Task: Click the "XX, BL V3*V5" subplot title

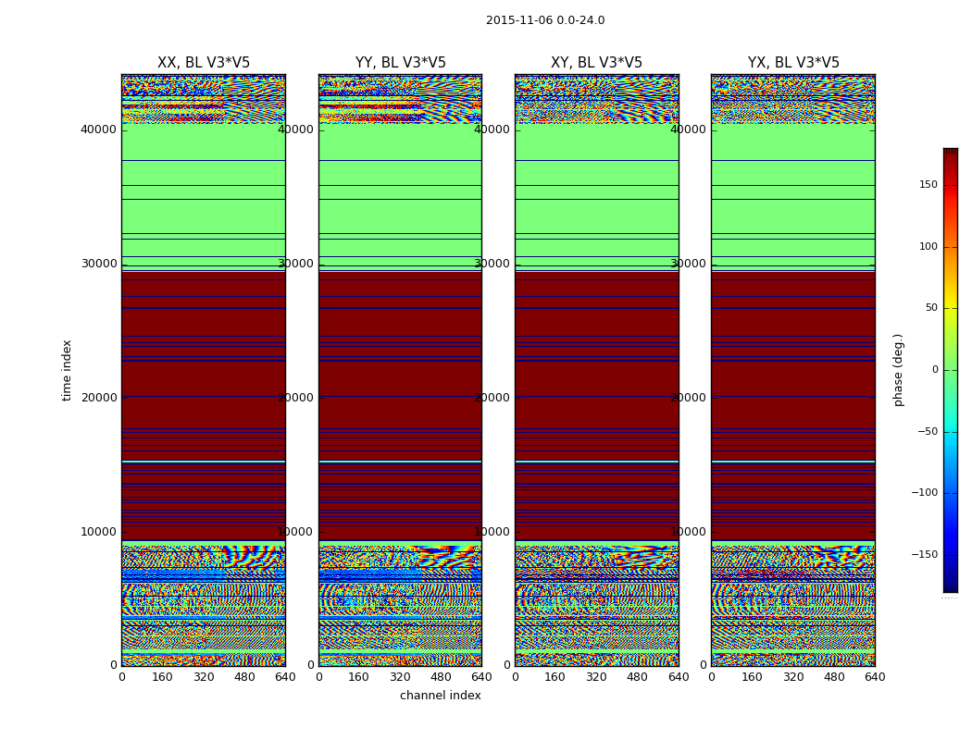Action: tap(204, 63)
